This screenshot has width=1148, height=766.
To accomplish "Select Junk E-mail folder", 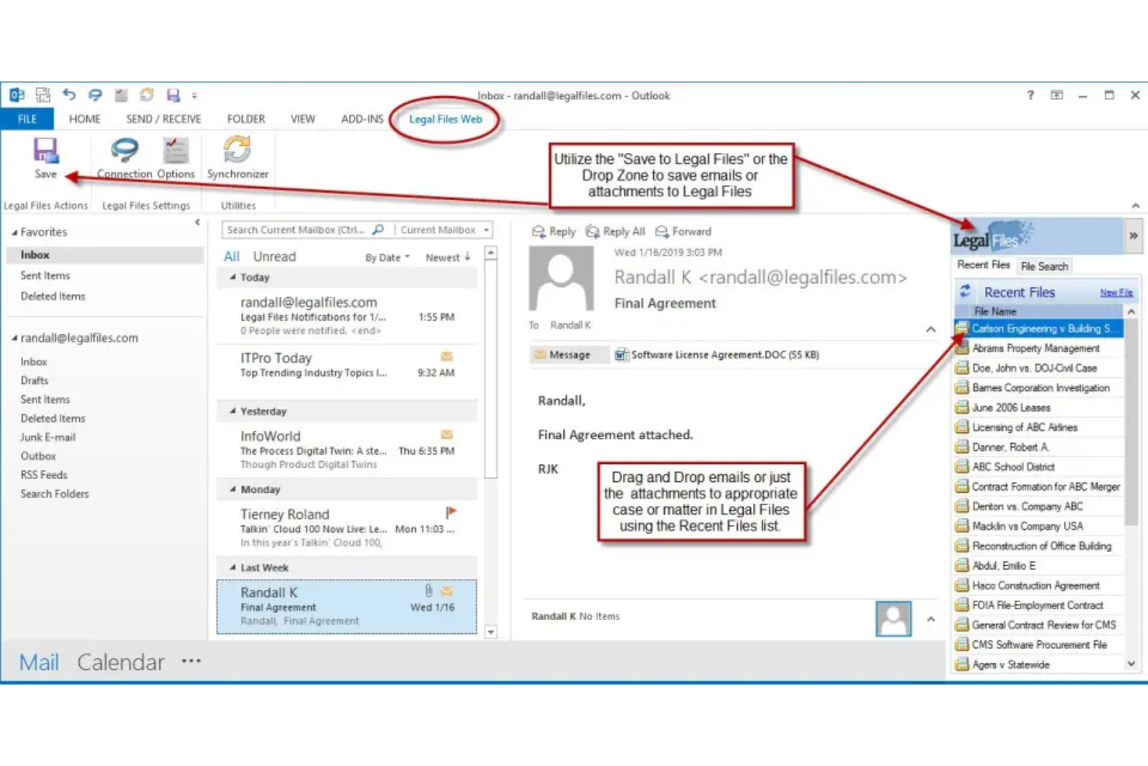I will tap(48, 437).
